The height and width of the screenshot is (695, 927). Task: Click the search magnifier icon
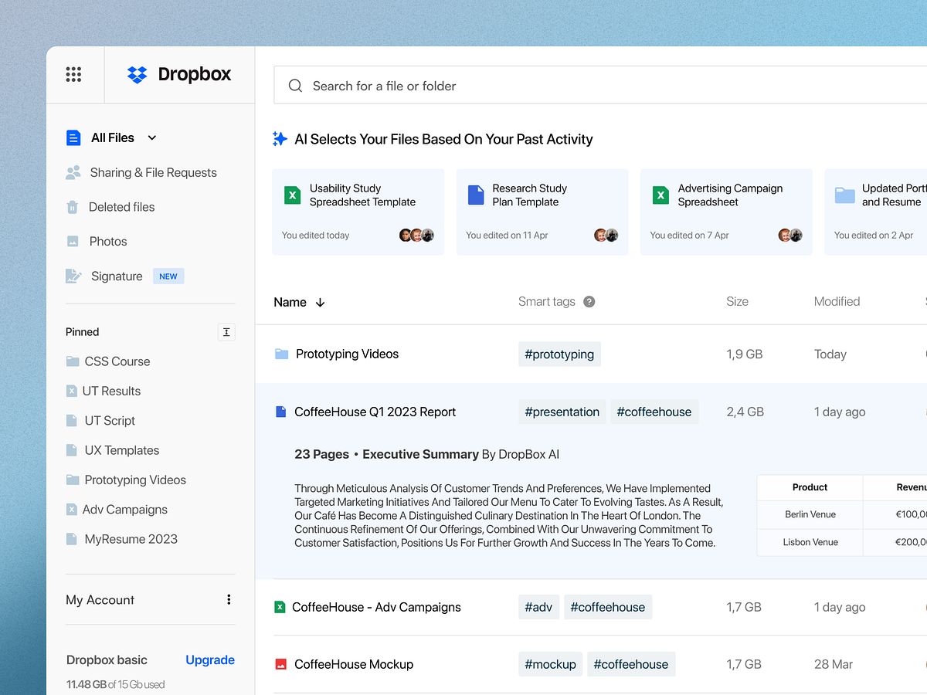pyautogui.click(x=295, y=86)
